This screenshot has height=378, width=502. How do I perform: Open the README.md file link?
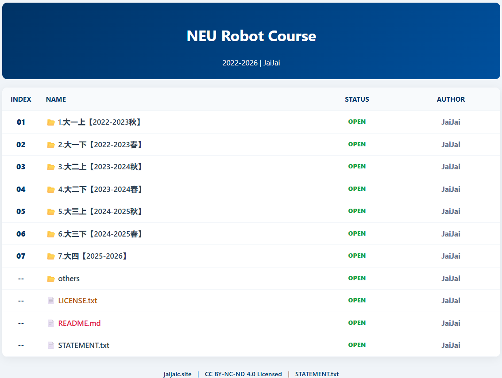79,323
